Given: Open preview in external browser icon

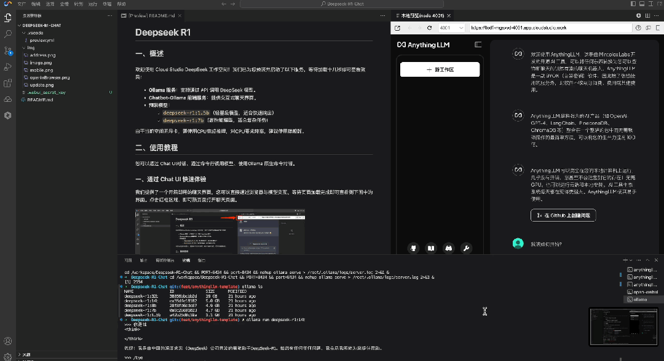Looking at the screenshot, I should (x=397, y=28).
